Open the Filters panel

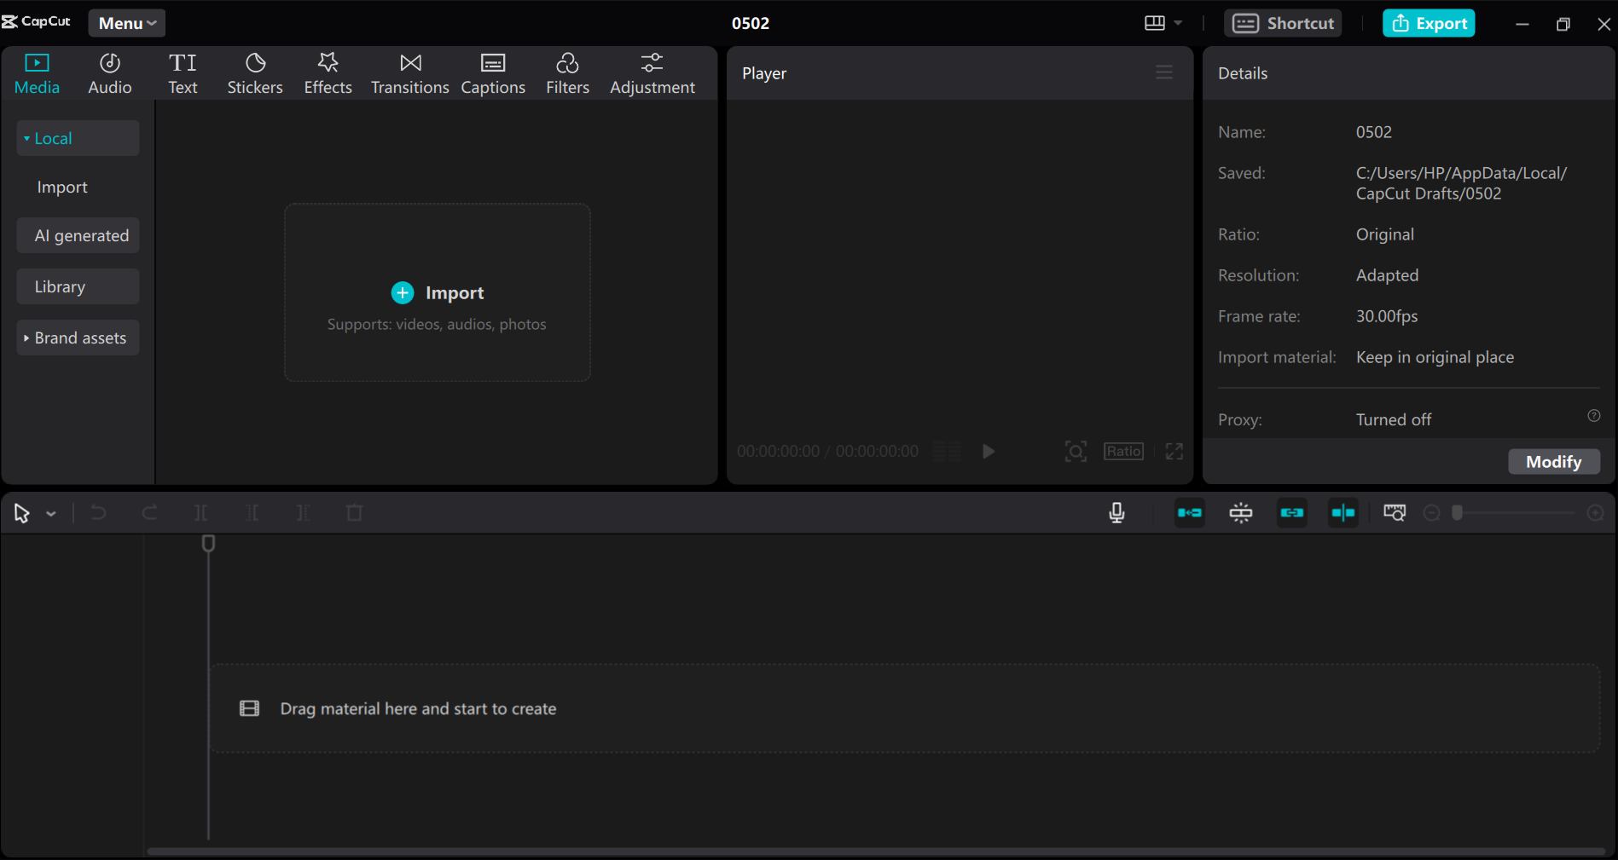click(567, 72)
